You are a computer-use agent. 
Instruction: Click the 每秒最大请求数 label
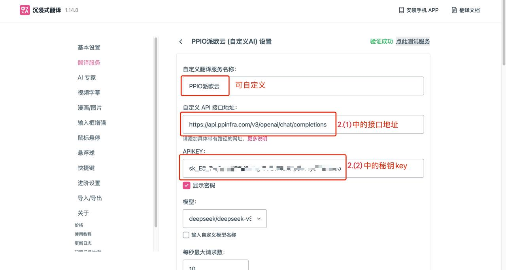pyautogui.click(x=204, y=252)
